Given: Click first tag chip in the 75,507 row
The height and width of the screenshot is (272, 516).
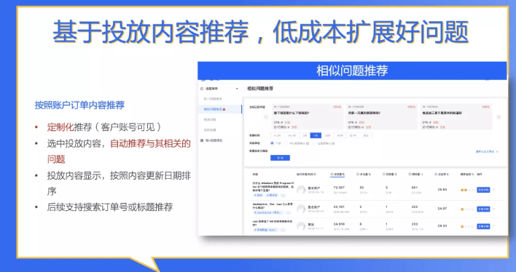Looking at the screenshot, I should point(258,196).
